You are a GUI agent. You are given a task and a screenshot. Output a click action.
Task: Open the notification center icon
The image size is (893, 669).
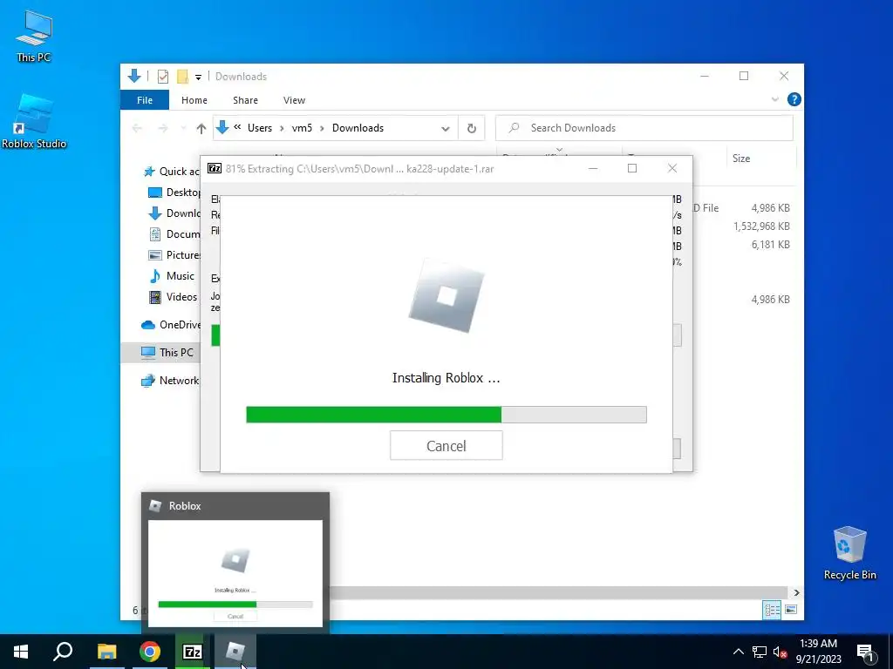(865, 652)
